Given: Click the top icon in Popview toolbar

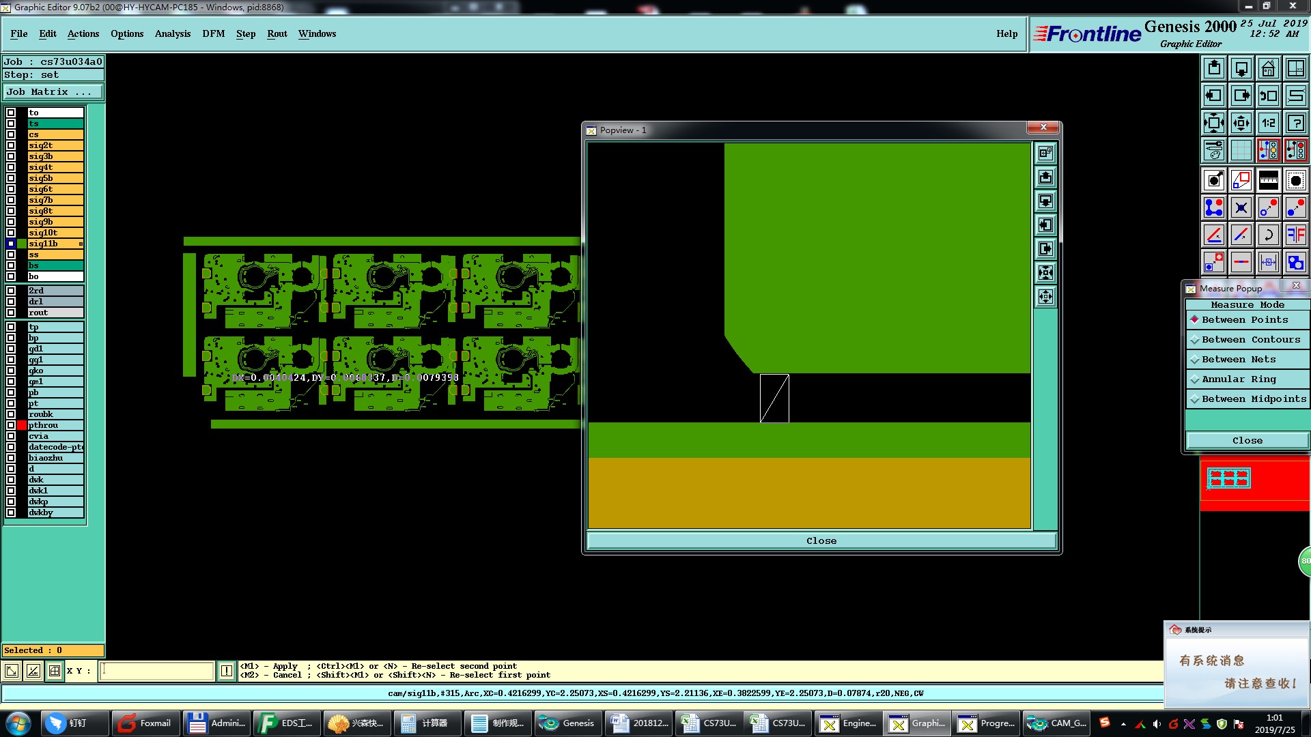Looking at the screenshot, I should click(1045, 154).
